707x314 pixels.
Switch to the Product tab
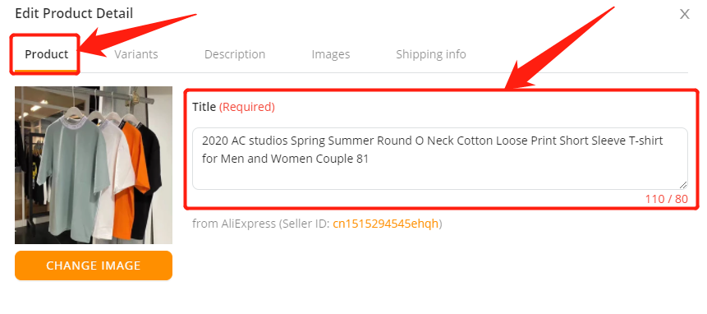tap(47, 54)
